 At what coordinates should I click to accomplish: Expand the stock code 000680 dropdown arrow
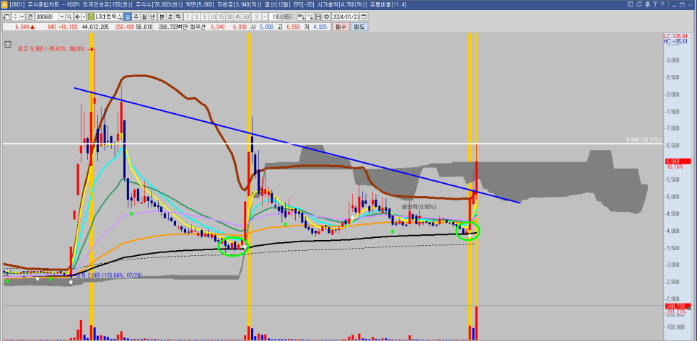click(x=62, y=17)
